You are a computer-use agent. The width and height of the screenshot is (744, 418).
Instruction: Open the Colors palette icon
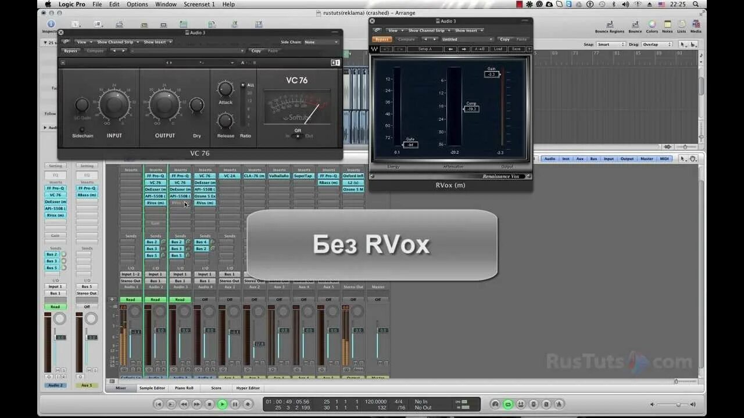[x=652, y=25]
